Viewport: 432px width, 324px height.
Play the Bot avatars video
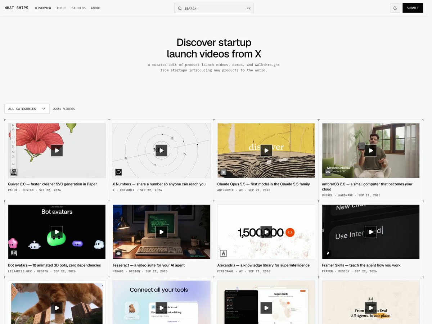[57, 232]
